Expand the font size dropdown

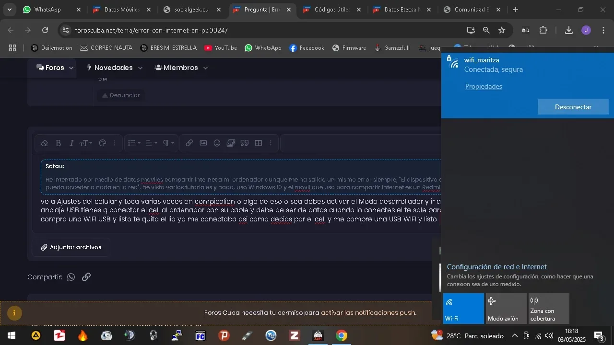pos(85,143)
